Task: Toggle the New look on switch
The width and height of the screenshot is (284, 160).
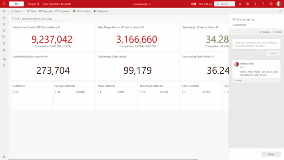Action: [193, 4]
